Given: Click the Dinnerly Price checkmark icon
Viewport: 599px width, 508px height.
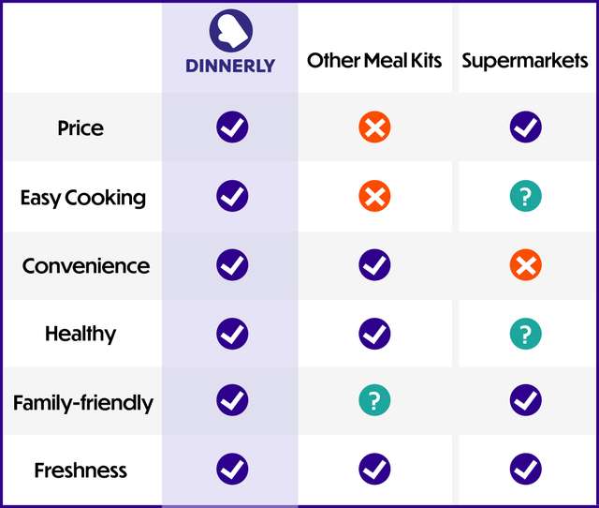Looking at the screenshot, I should (x=232, y=127).
